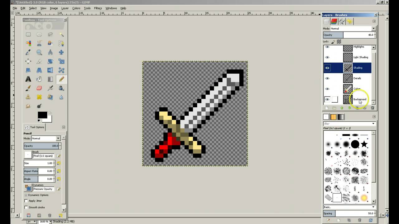This screenshot has width=399, height=224.
Task: Select the Flip tool
Action: [x=50, y=70]
